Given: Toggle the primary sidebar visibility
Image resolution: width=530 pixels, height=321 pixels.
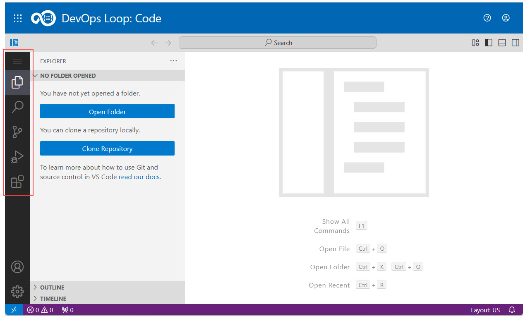Looking at the screenshot, I should coord(489,42).
